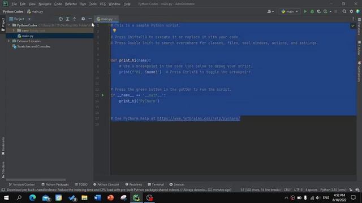Image resolution: width=362 pixels, height=203 pixels.
Task: Click main.py breadcrumb in navigation bar
Action: [35, 11]
